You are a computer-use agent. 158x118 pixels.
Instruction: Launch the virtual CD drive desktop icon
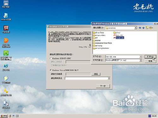6,105
